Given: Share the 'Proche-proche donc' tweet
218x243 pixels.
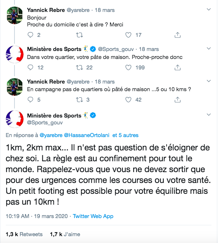Looking at the screenshot, I should pos(177,67).
